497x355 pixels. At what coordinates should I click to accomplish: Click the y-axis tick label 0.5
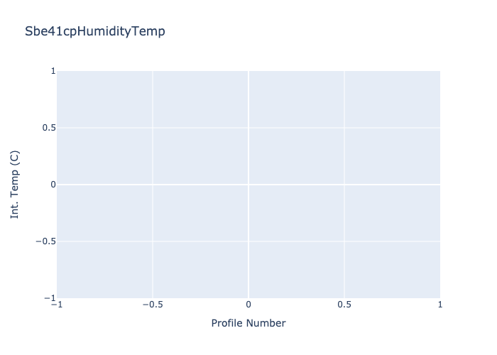click(x=48, y=128)
